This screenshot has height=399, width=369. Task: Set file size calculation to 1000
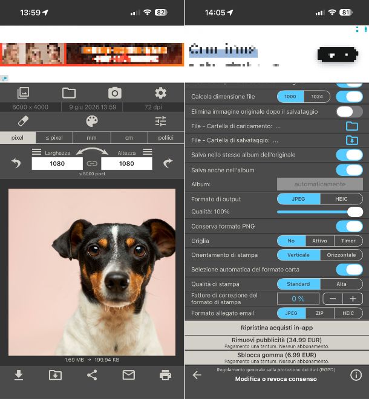pyautogui.click(x=290, y=97)
